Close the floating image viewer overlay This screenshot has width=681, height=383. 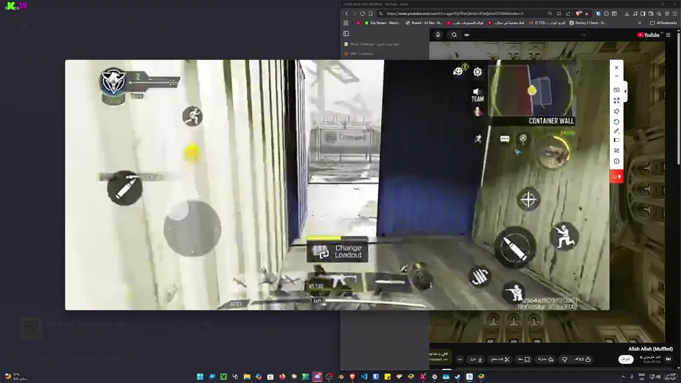[x=617, y=68]
